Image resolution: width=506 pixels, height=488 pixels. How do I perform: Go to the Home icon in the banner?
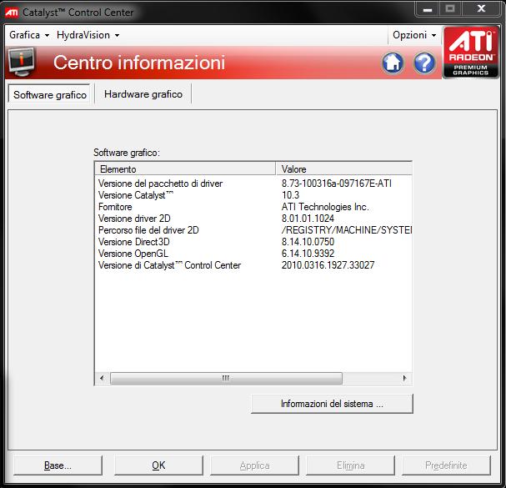tap(393, 63)
